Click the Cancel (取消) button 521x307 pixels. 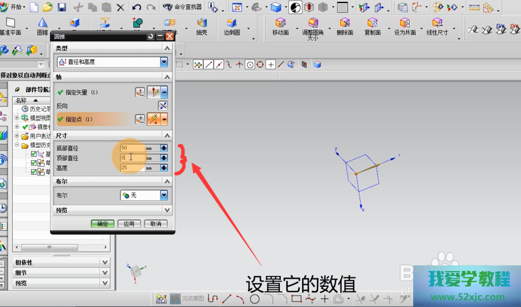pos(155,224)
